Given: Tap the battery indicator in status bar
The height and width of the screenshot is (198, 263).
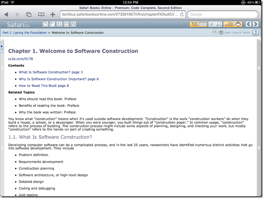Looking at the screenshot, I should pyautogui.click(x=258, y=2).
